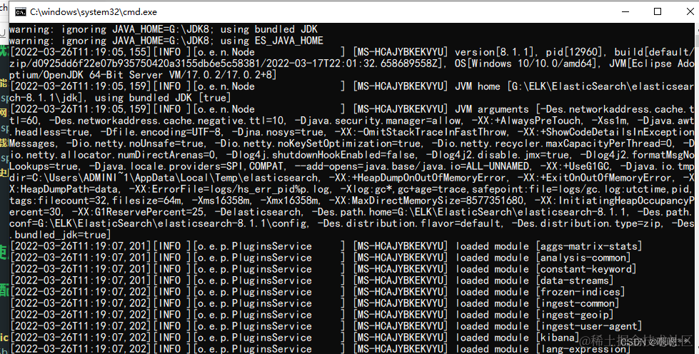The width and height of the screenshot is (699, 354).
Task: Click -Dio.netty.noKeySetOptimization=true argument
Action: click(318, 143)
